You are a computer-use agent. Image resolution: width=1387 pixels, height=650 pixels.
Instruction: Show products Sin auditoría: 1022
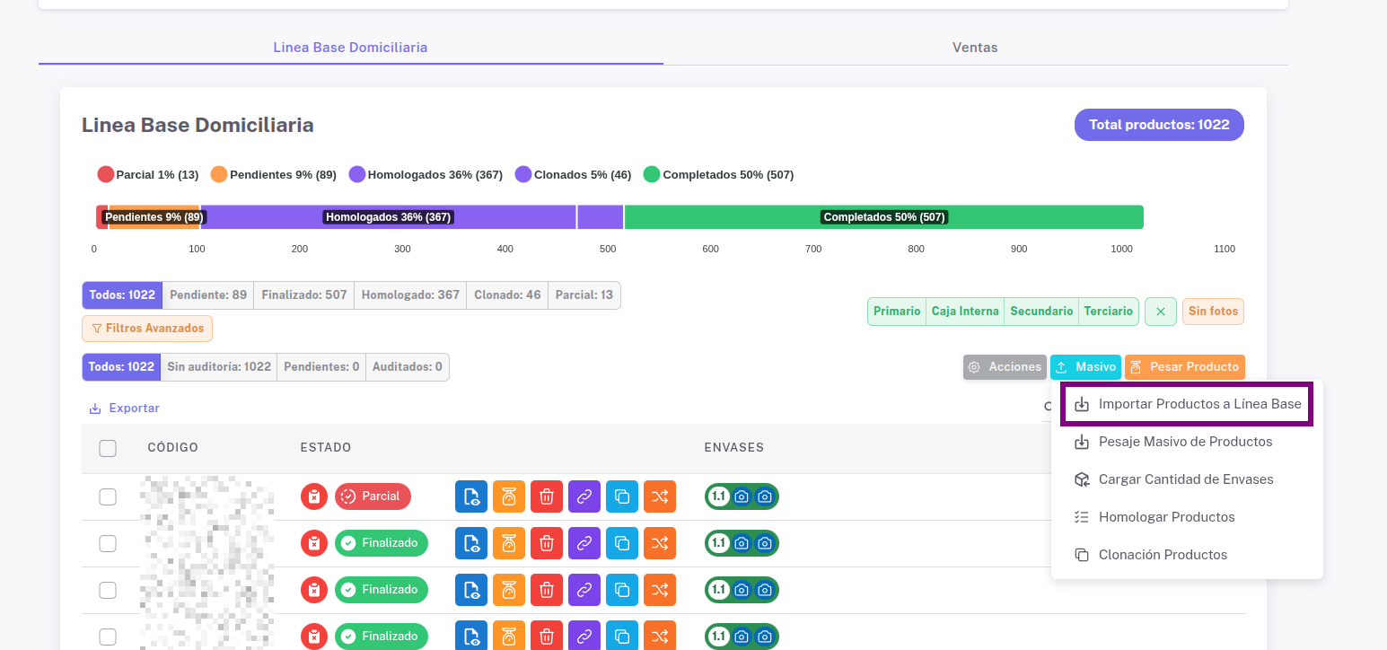[x=219, y=367]
